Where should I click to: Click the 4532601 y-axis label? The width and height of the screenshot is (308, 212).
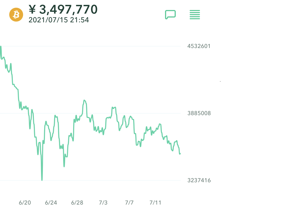click(x=199, y=46)
